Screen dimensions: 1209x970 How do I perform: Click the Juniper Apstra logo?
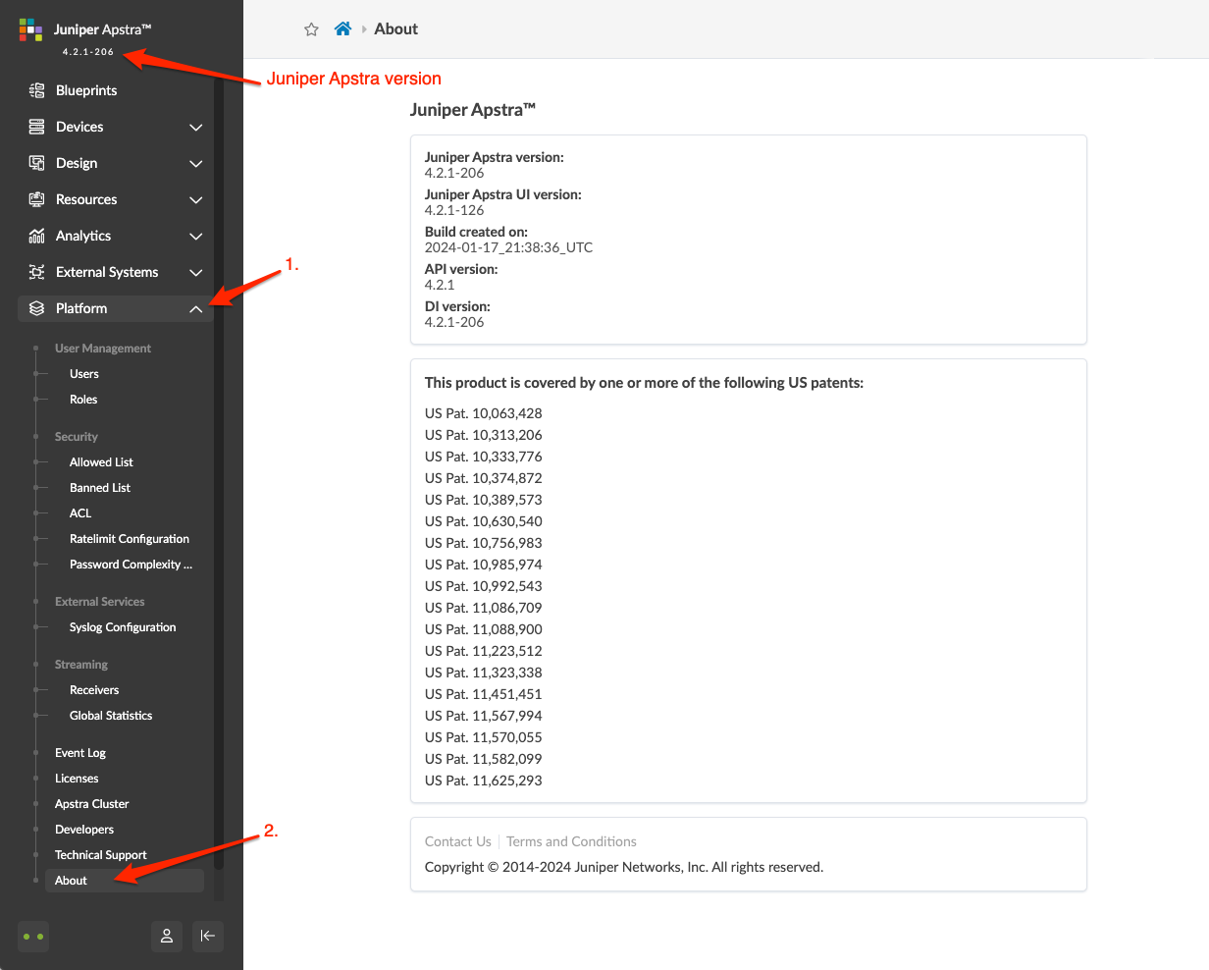(30, 29)
